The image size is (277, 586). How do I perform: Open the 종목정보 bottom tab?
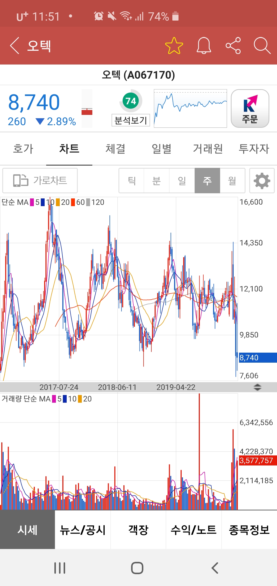249,530
